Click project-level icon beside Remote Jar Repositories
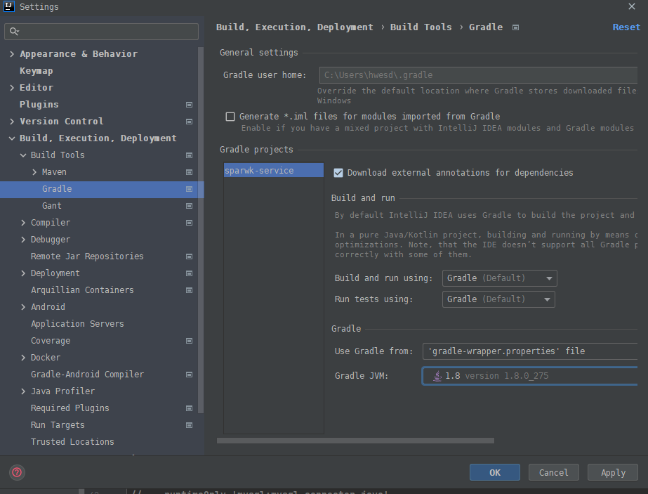The height and width of the screenshot is (494, 648). 190,256
